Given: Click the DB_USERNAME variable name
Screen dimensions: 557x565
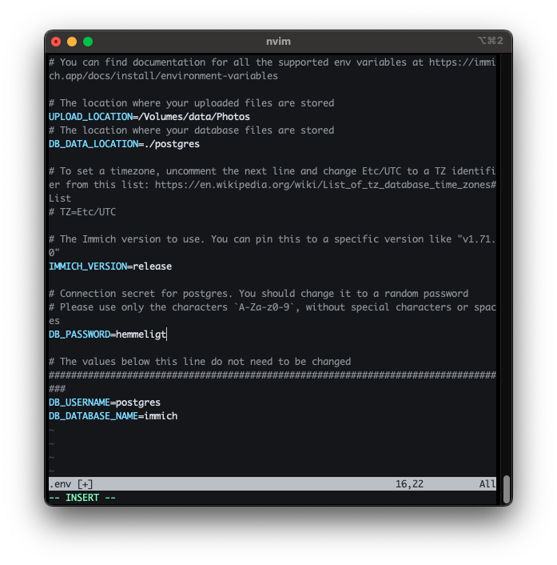Looking at the screenshot, I should pyautogui.click(x=80, y=403).
